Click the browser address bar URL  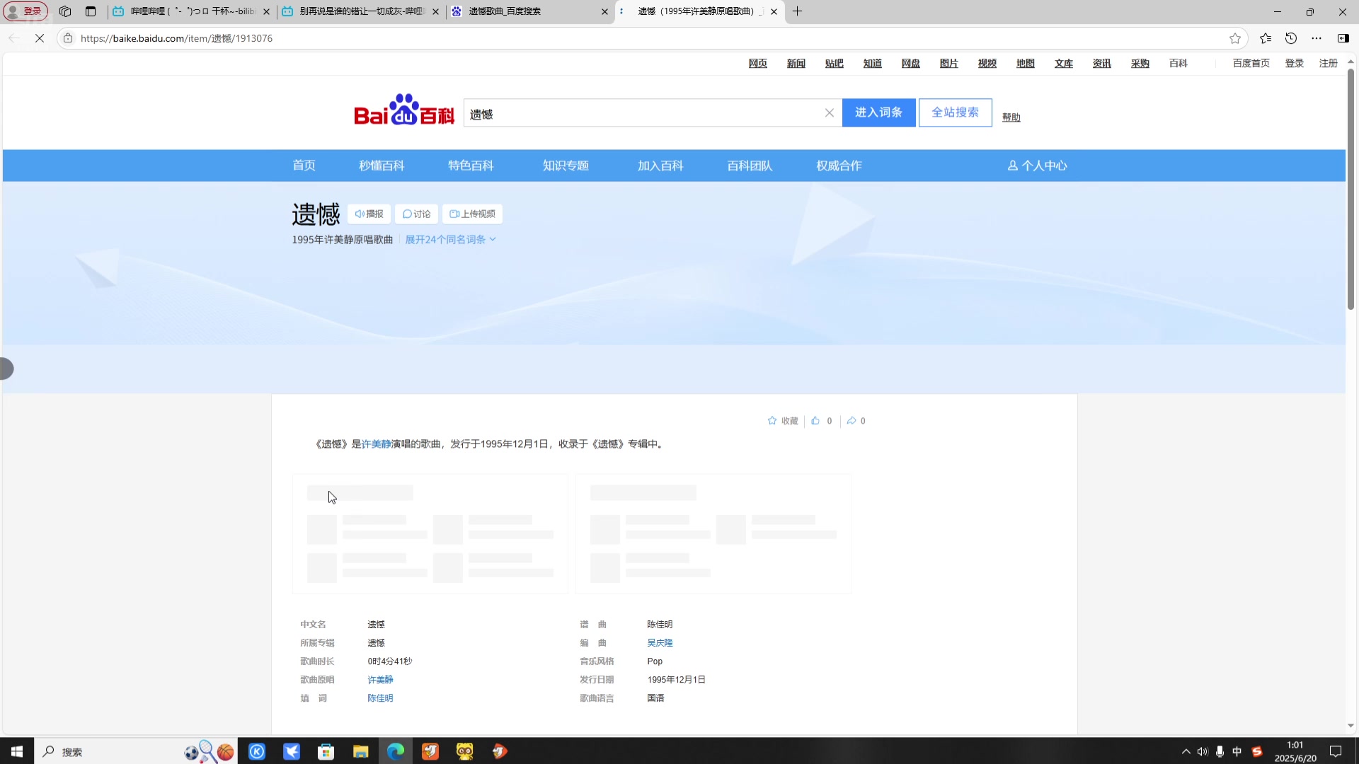click(176, 38)
